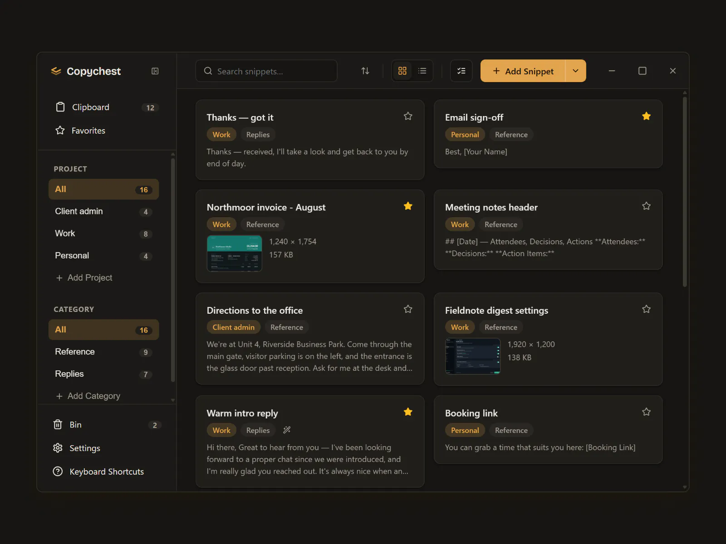The image size is (726, 544).
Task: Click the search magnifier icon
Action: click(208, 71)
